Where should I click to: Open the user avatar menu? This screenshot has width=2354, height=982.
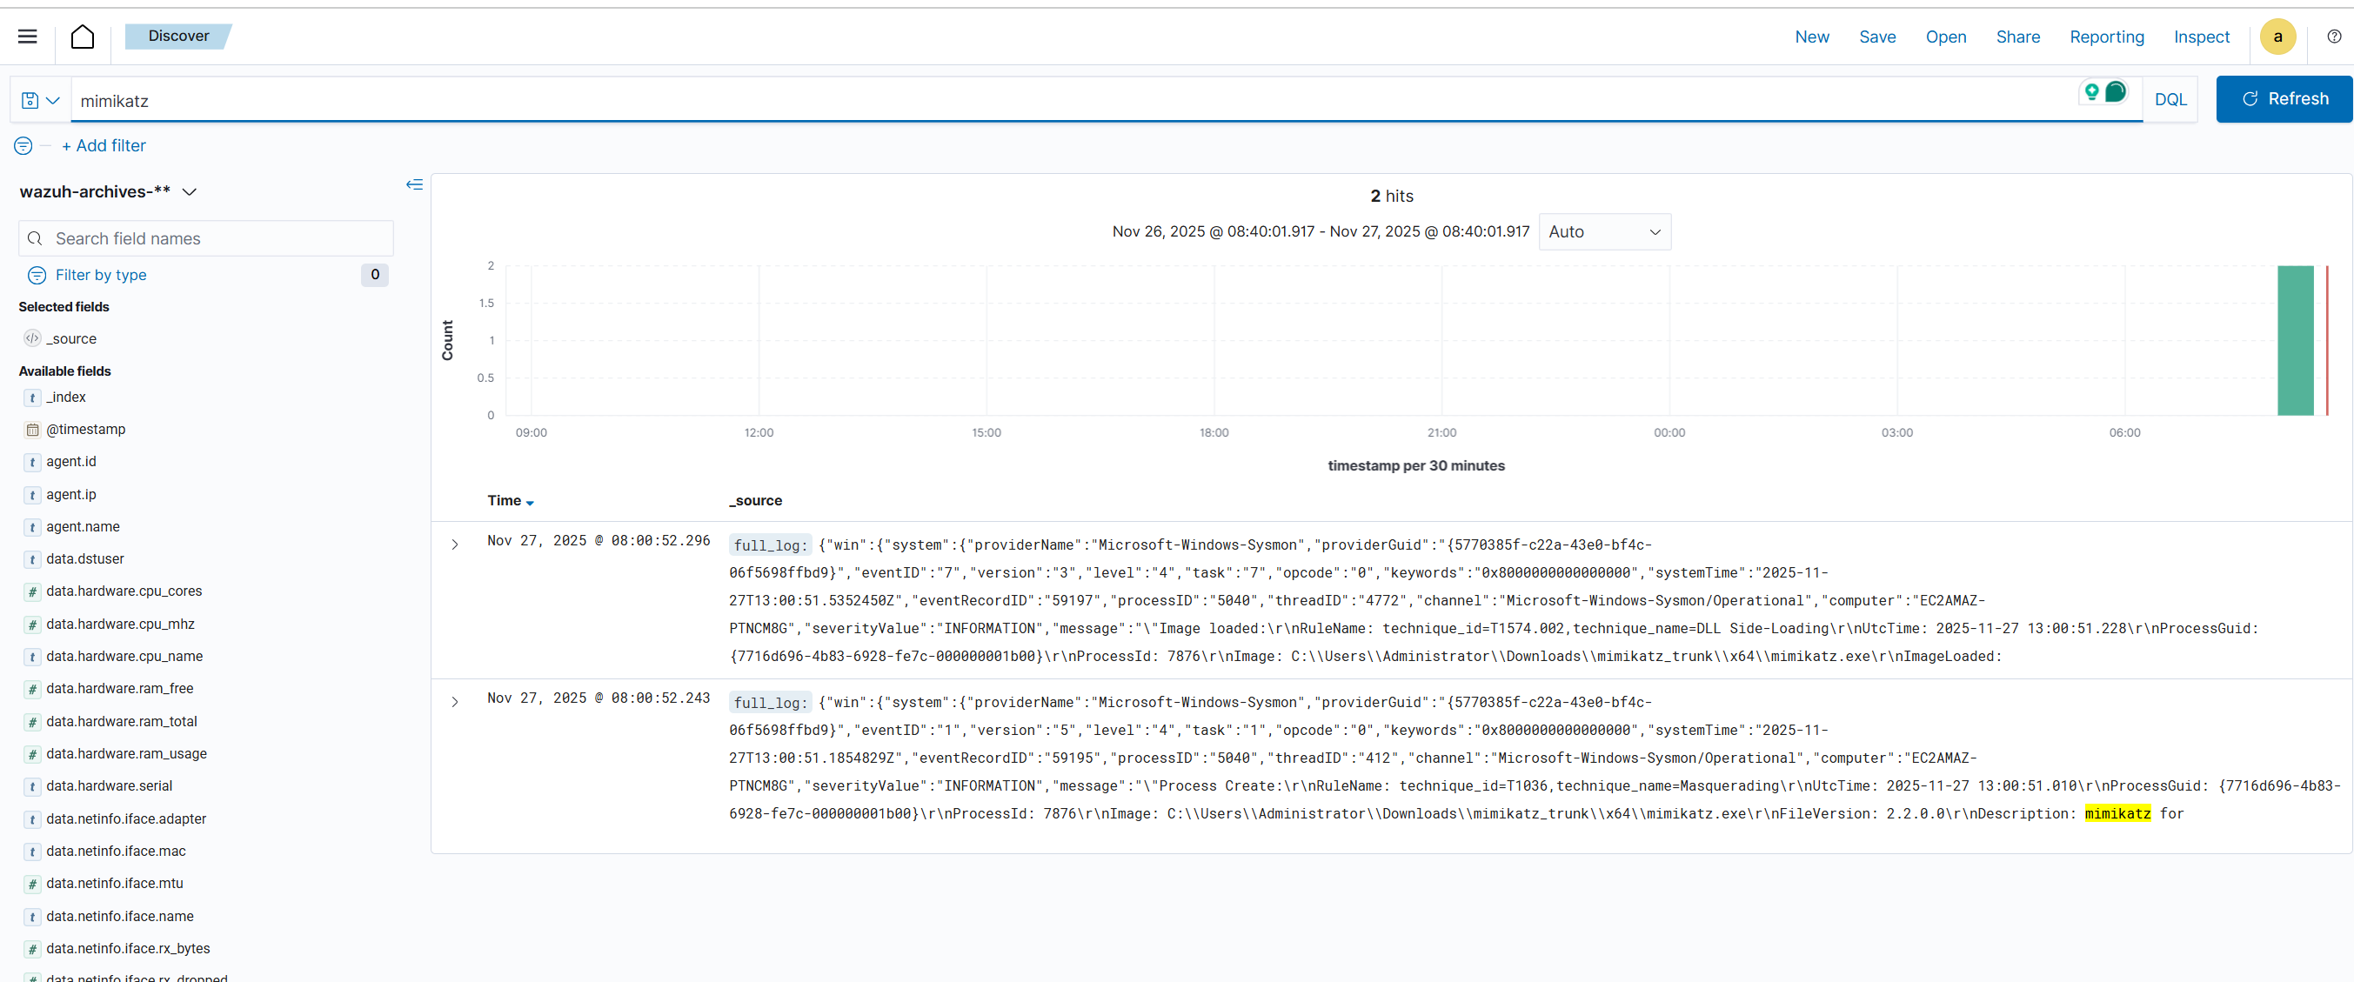2277,37
